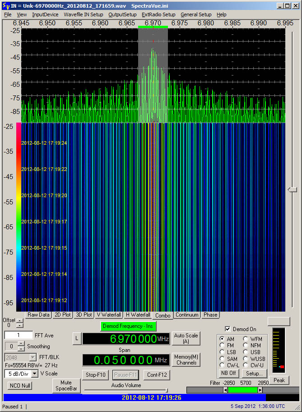
Task: Switch to Phase tab
Action: point(210,315)
